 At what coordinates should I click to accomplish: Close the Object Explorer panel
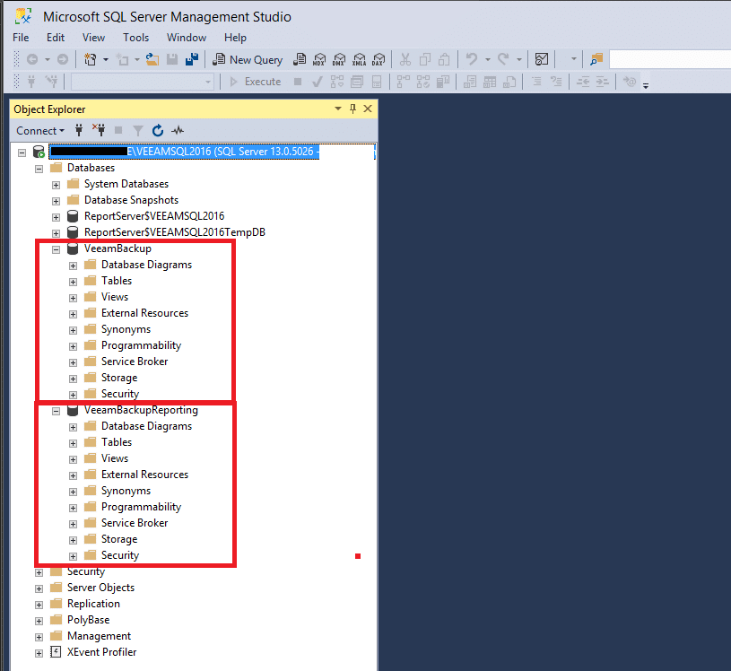(368, 109)
